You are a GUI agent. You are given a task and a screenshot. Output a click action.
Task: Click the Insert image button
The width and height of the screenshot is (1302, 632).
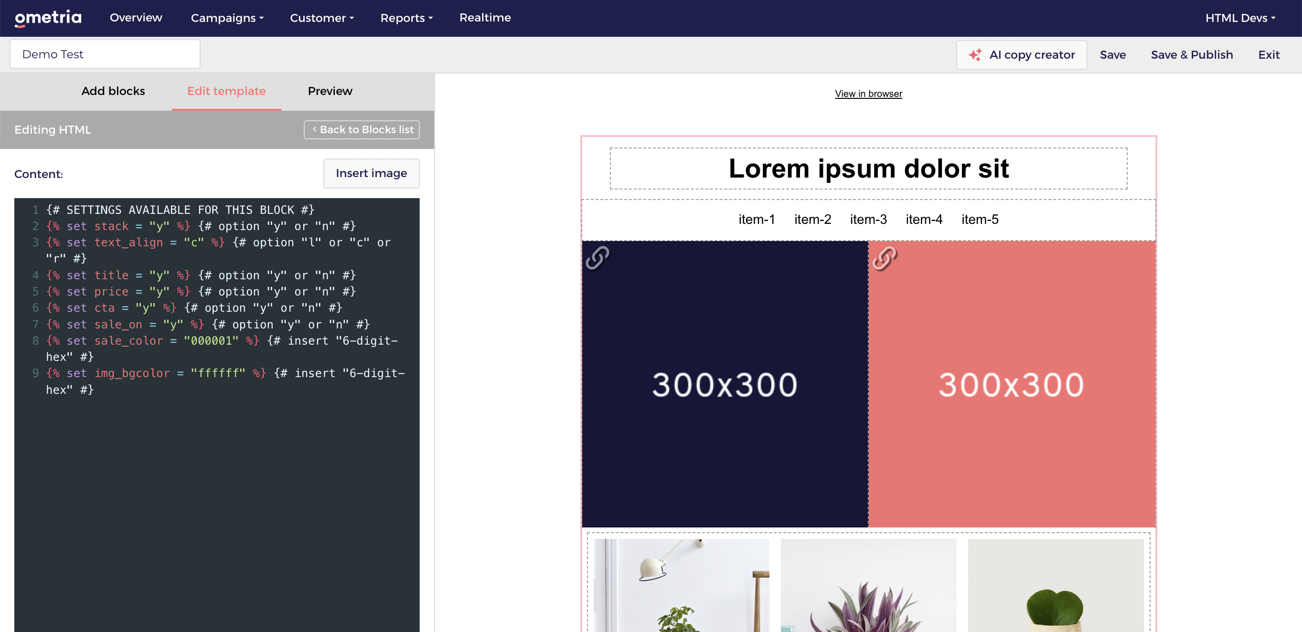pos(371,173)
